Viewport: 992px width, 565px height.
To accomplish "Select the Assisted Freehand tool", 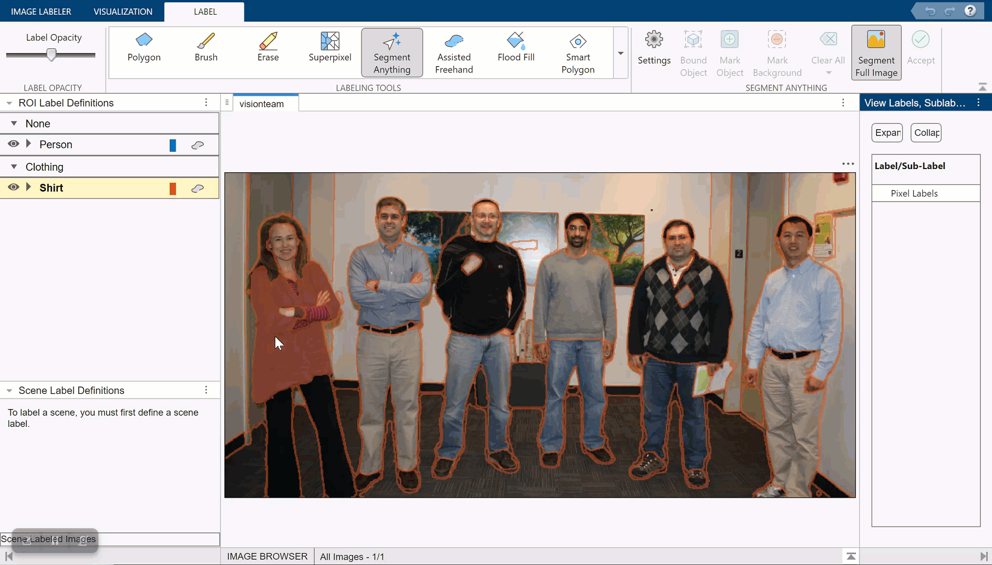I will (x=453, y=54).
